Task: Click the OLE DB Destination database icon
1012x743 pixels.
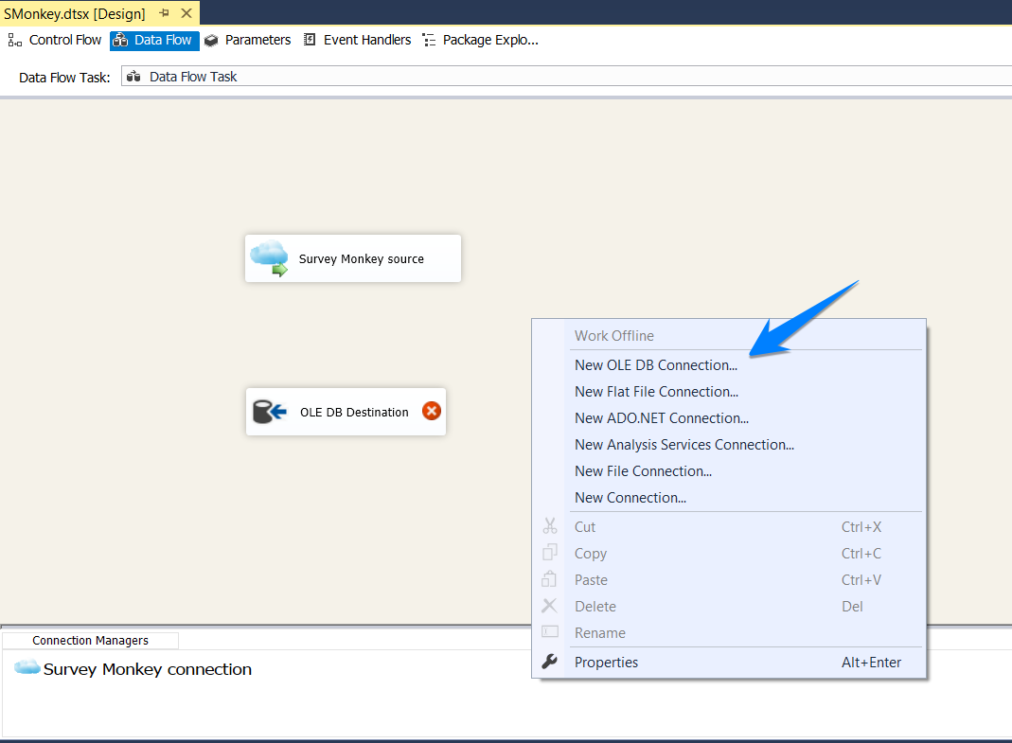Action: 269,411
